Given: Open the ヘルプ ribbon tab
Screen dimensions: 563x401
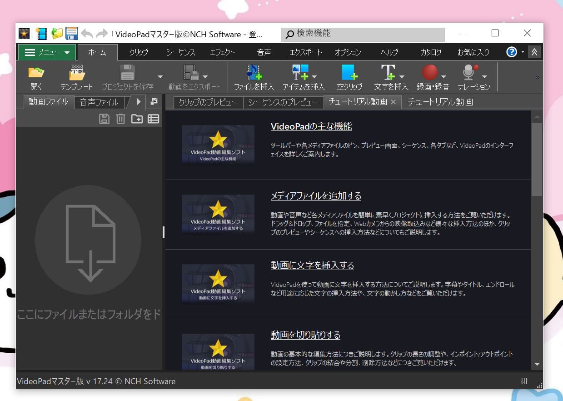Looking at the screenshot, I should click(x=389, y=52).
